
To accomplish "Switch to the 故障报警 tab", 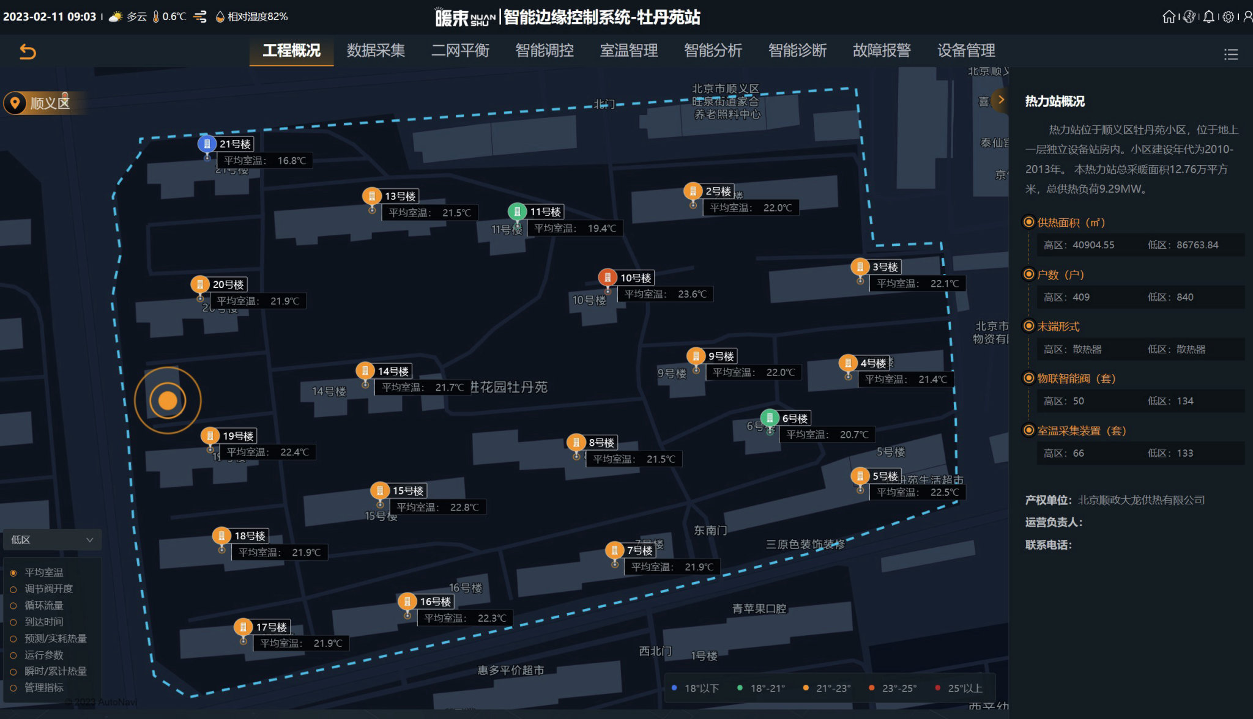I will coord(882,51).
